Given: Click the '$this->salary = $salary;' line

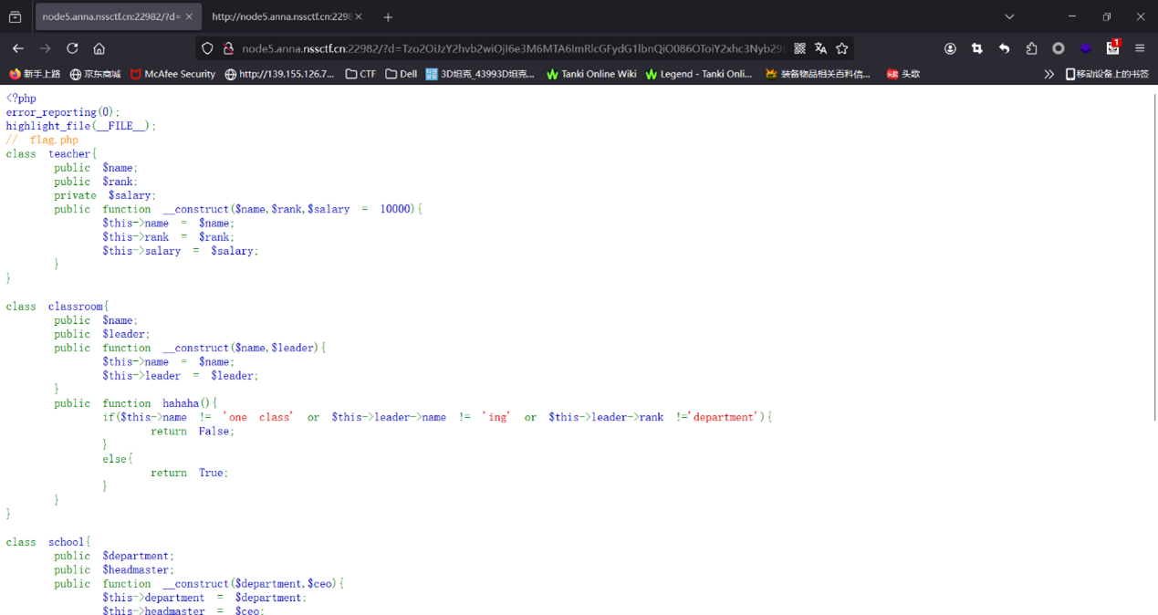Looking at the screenshot, I should [181, 251].
